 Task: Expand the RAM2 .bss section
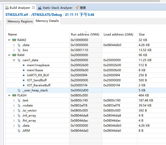coord(14,50)
